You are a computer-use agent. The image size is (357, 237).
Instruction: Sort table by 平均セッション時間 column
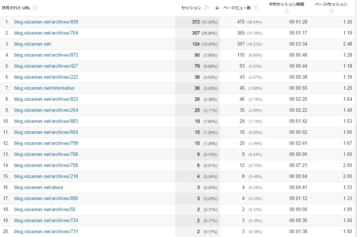coord(287,4)
